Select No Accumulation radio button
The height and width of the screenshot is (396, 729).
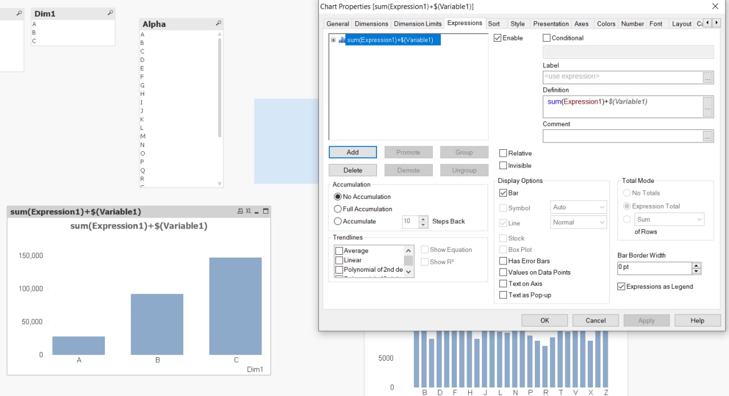point(338,197)
